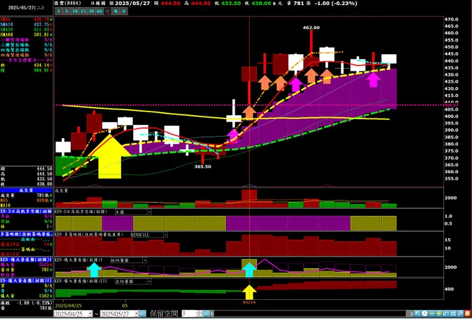The height and width of the screenshot is (319, 472).
Task: Click the EN-3日高低多空線(副圖) blue header
Action: pyautogui.click(x=26, y=211)
